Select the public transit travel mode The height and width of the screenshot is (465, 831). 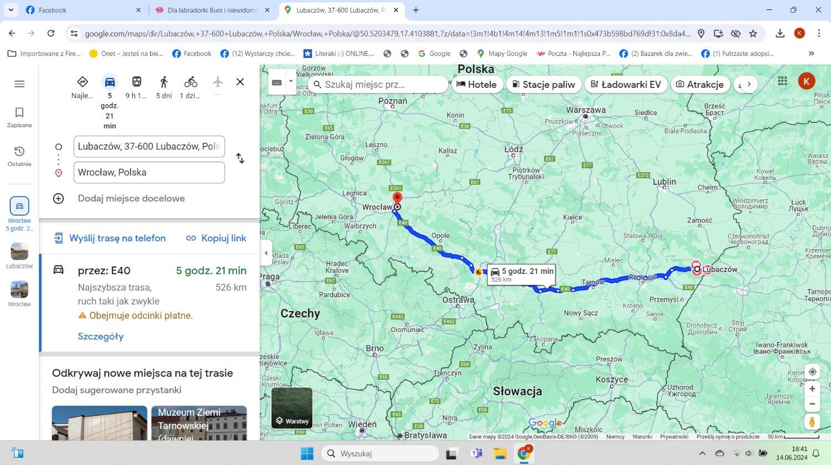[136, 82]
